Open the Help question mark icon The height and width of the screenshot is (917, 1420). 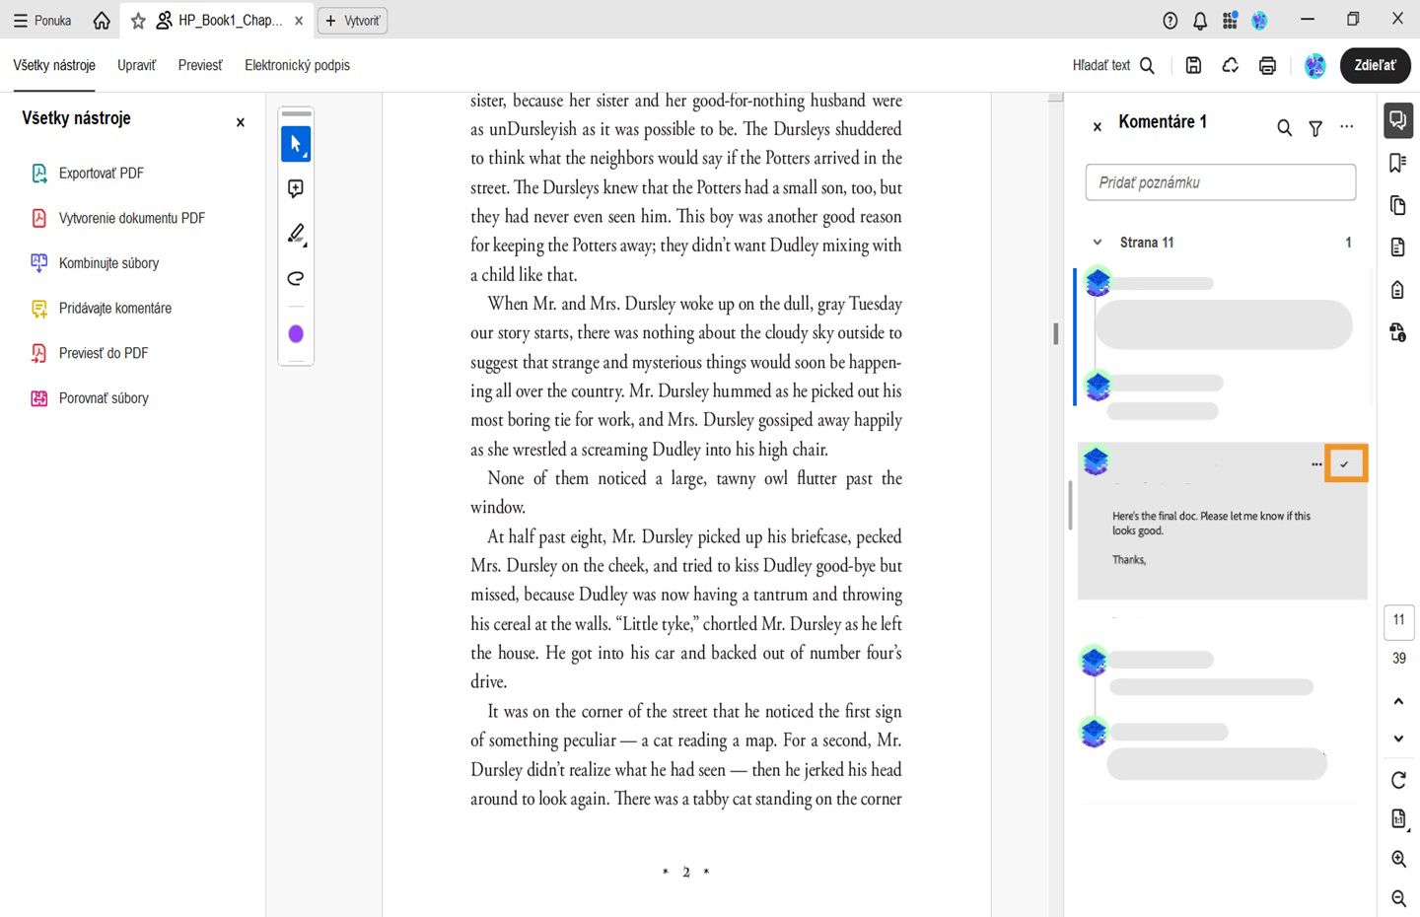pyautogui.click(x=1171, y=20)
